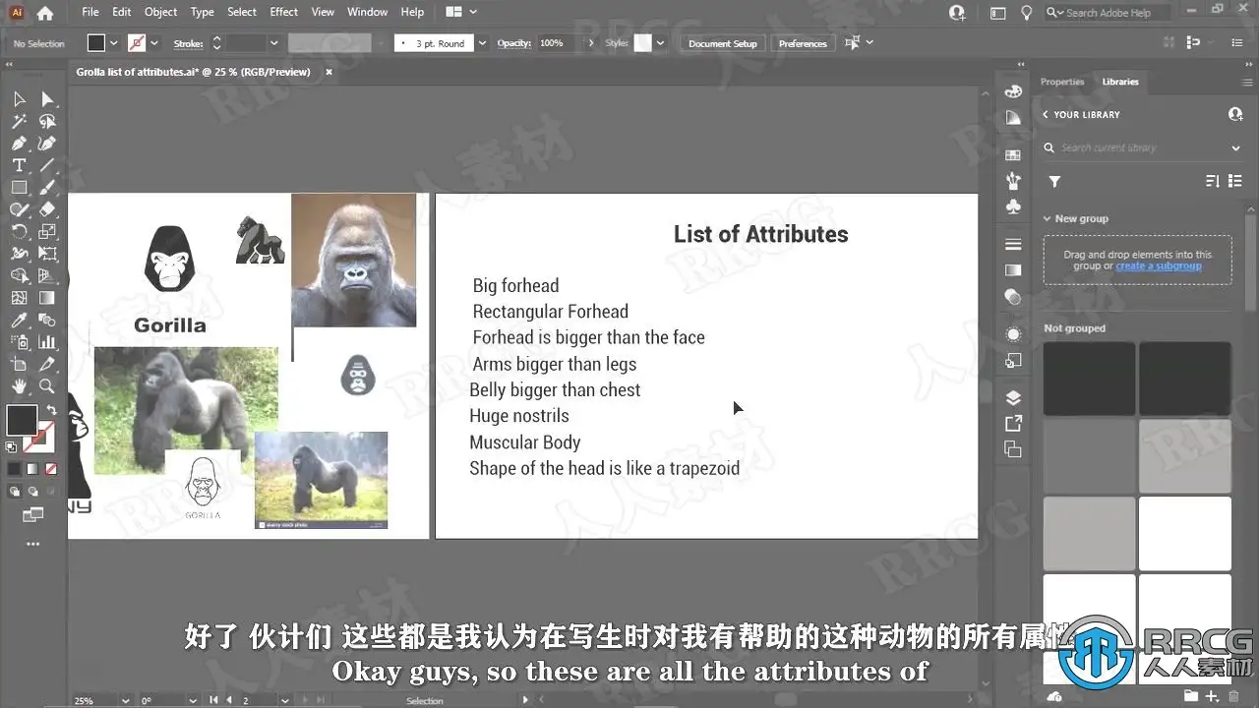Pick the Direct Selection tool
The height and width of the screenshot is (708, 1259).
46,99
